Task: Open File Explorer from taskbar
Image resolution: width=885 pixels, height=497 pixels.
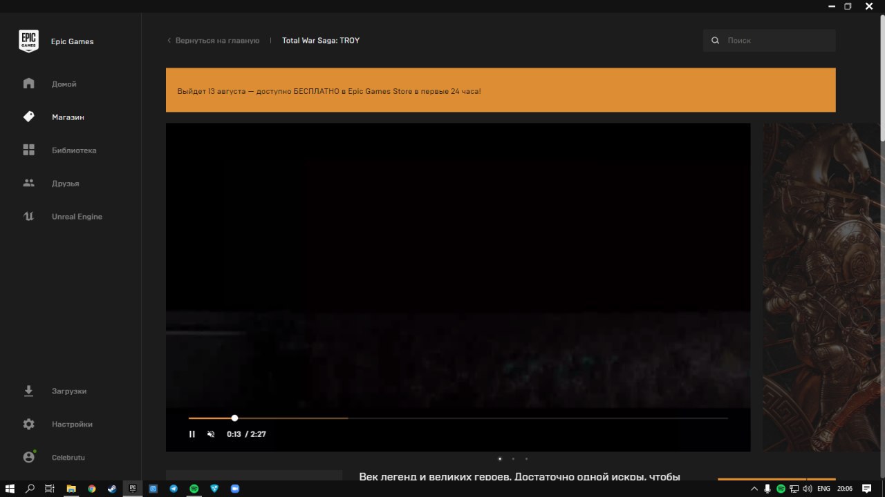Action: pyautogui.click(x=71, y=489)
